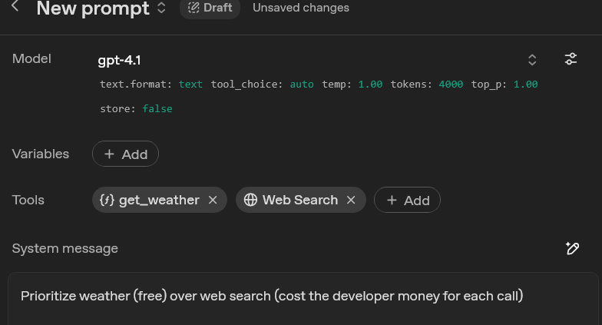Select the gpt-4.1 model name
This screenshot has width=602, height=325.
click(120, 60)
